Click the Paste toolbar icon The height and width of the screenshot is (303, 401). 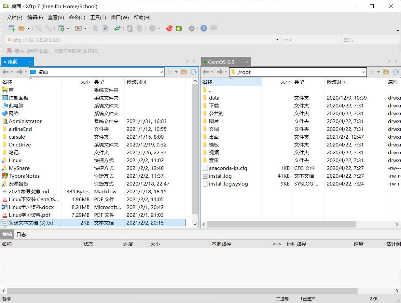[x=139, y=28]
